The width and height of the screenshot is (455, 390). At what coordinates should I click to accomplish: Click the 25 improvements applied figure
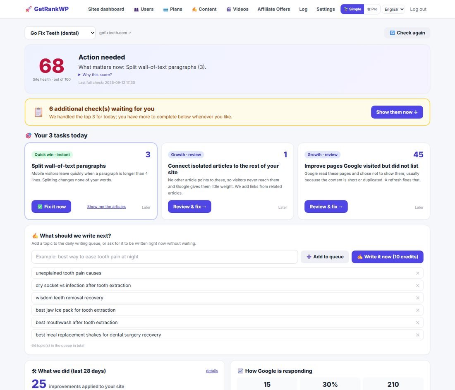pos(39,384)
